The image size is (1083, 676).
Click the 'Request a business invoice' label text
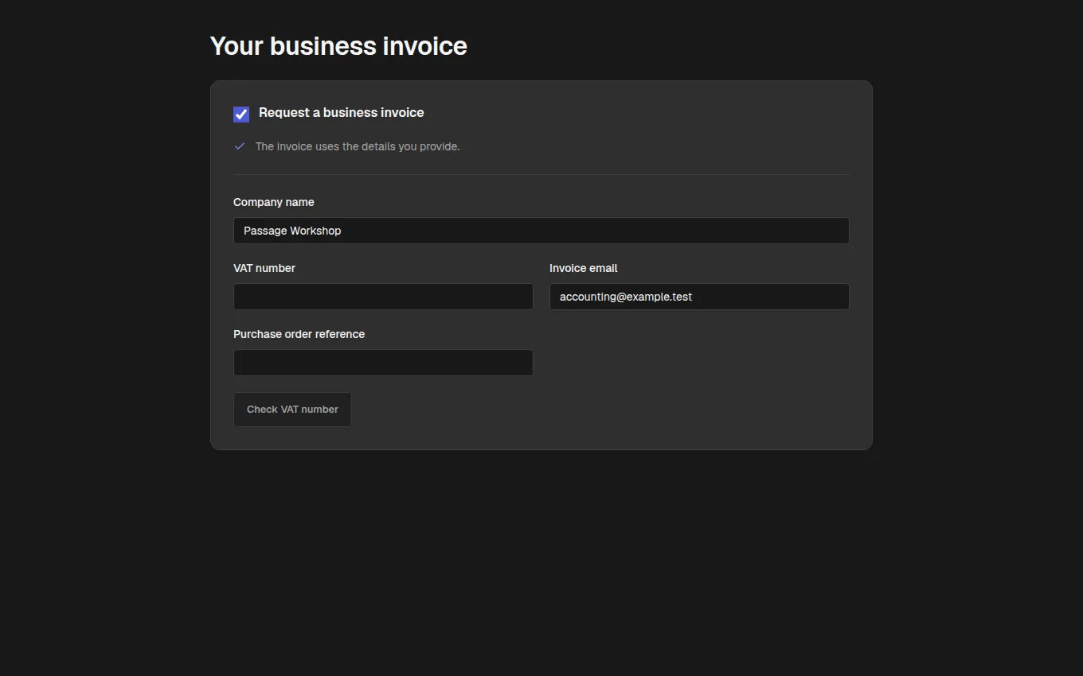pyautogui.click(x=342, y=113)
